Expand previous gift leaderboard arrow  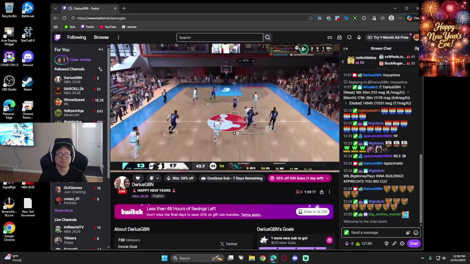[343, 62]
